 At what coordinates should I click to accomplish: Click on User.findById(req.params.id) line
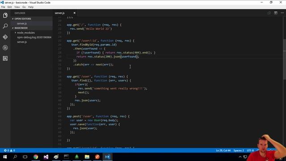(94, 45)
